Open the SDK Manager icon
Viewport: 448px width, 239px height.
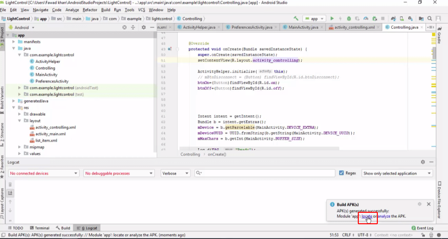click(x=410, y=19)
